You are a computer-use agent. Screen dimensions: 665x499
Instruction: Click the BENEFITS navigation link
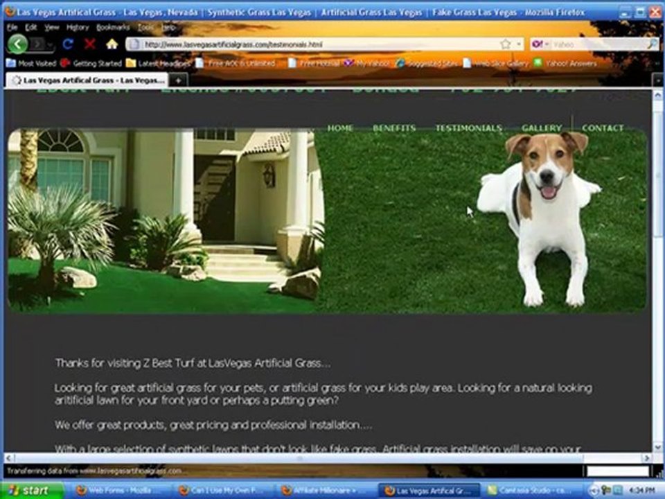394,128
